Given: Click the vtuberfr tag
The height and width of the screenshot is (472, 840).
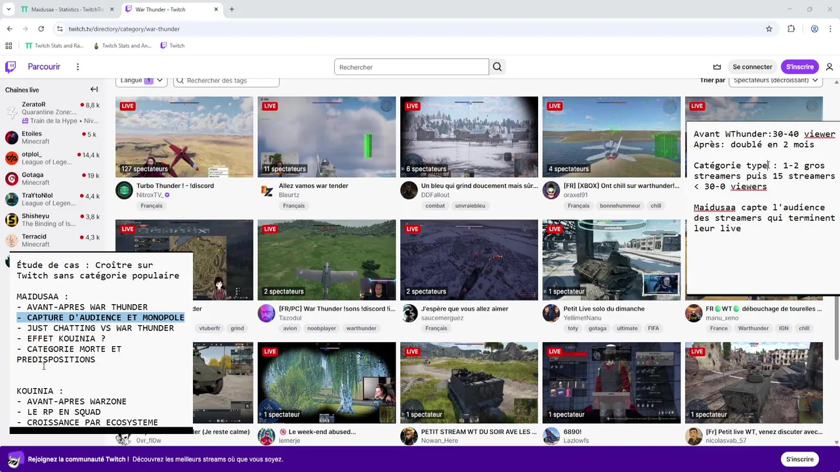Looking at the screenshot, I should click(x=209, y=328).
